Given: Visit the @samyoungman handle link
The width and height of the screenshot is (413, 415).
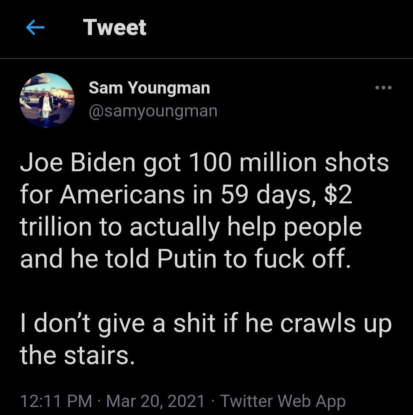Looking at the screenshot, I should 153,111.
